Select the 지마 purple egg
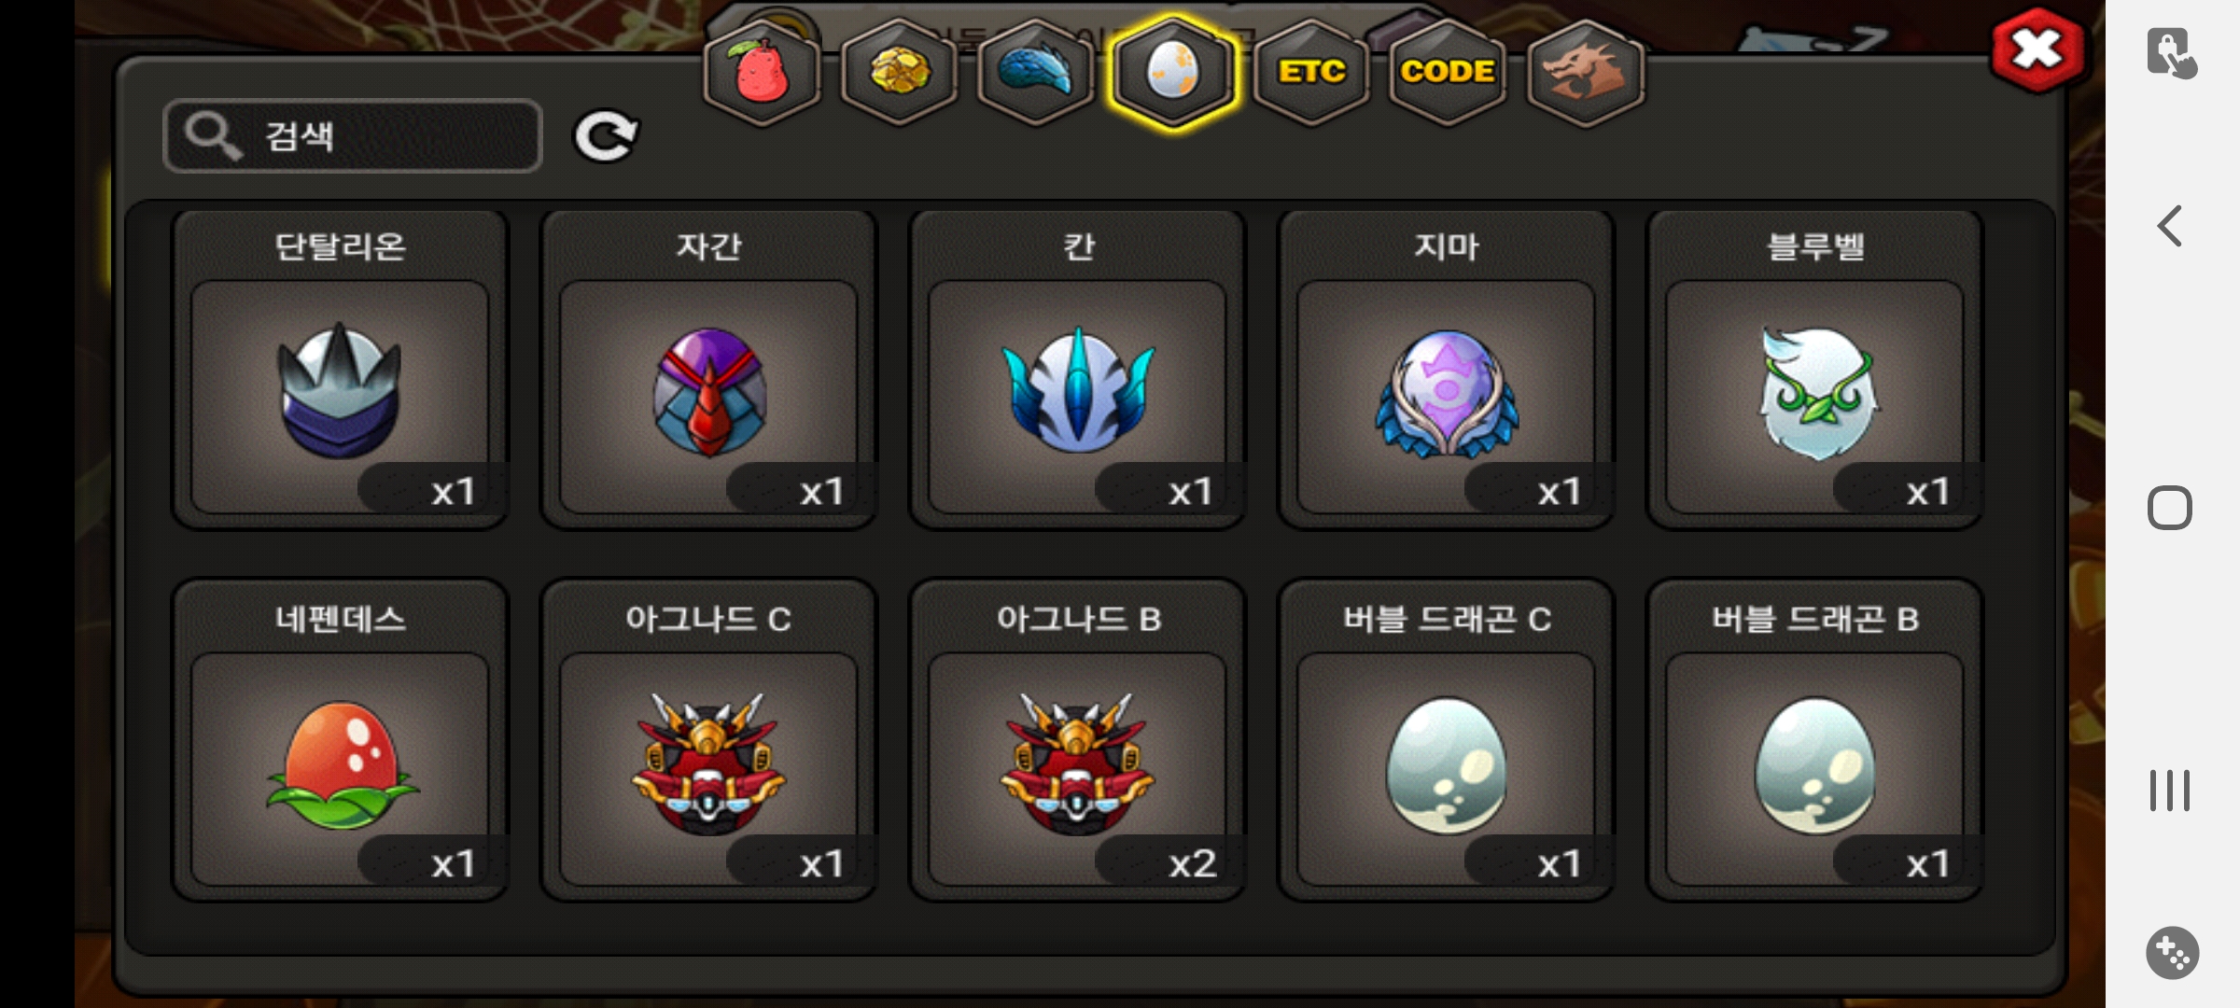Image resolution: width=2240 pixels, height=1008 pixels. [1446, 370]
